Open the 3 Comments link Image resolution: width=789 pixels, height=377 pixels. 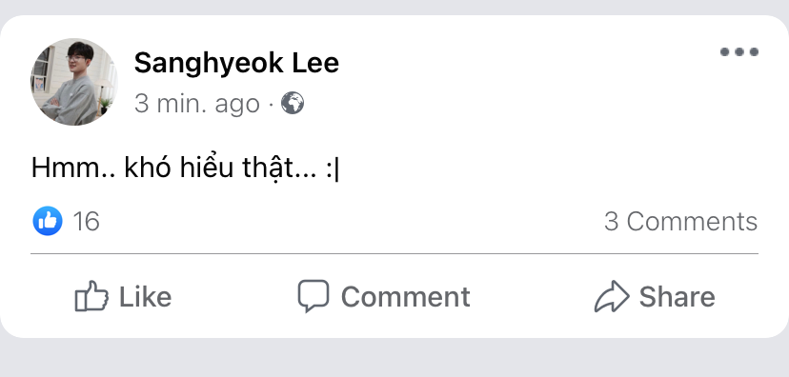[680, 221]
